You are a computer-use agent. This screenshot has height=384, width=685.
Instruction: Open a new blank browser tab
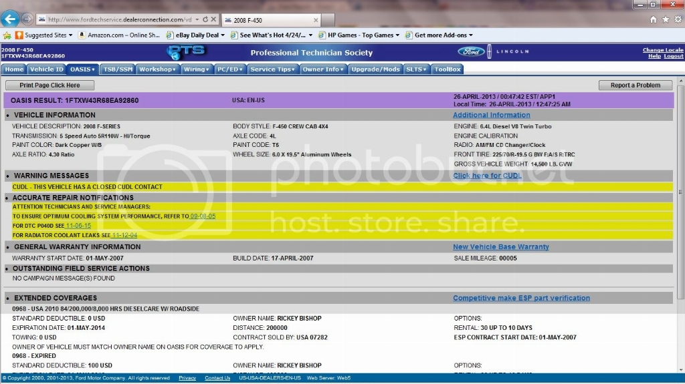[328, 20]
